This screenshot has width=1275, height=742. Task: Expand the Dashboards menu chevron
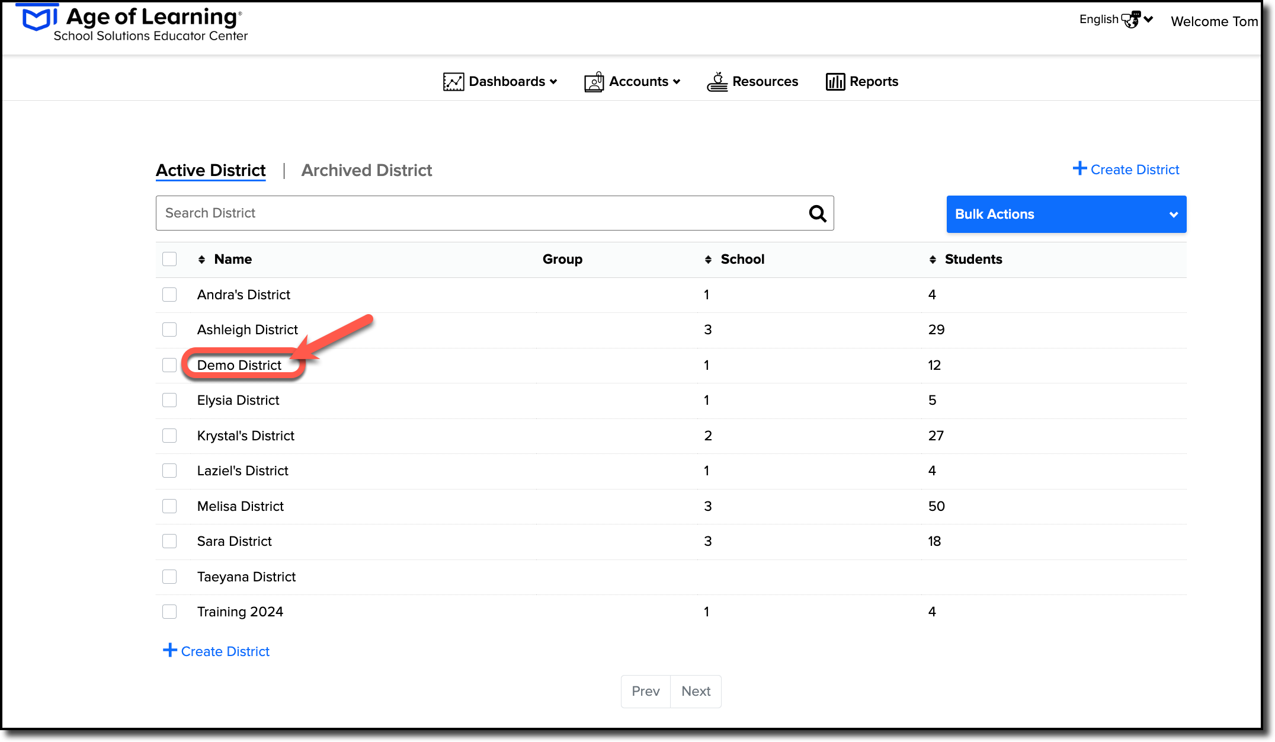point(553,82)
